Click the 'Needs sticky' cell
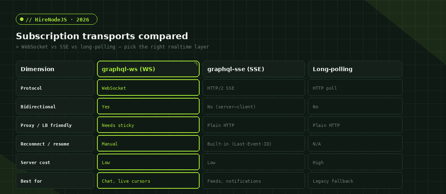The height and width of the screenshot is (194, 446). click(148, 124)
